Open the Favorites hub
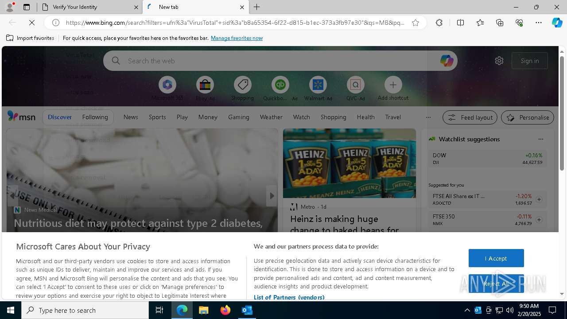Image resolution: width=567 pixels, height=319 pixels. [x=480, y=23]
